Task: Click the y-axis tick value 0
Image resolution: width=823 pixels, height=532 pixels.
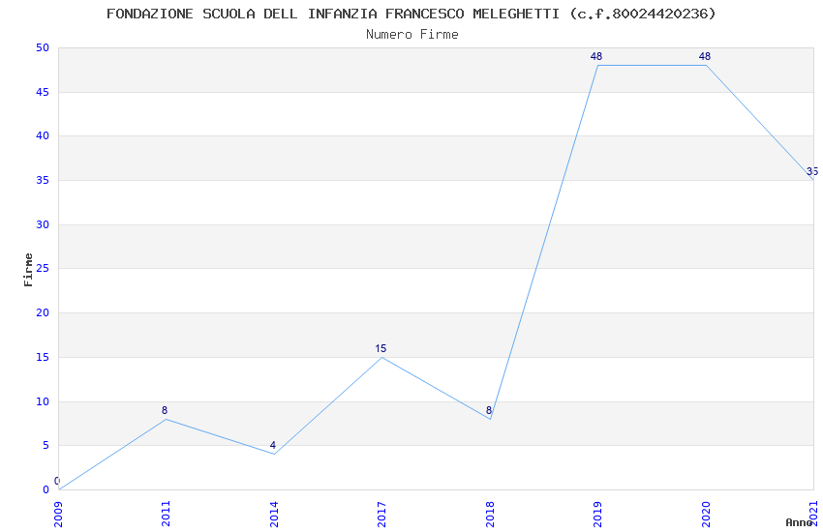Action: (x=46, y=489)
